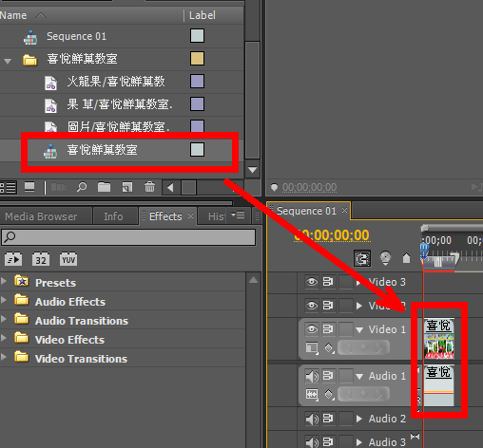This screenshot has width=483, height=448.
Task: Expand the Video Effects folder
Action: point(4,338)
